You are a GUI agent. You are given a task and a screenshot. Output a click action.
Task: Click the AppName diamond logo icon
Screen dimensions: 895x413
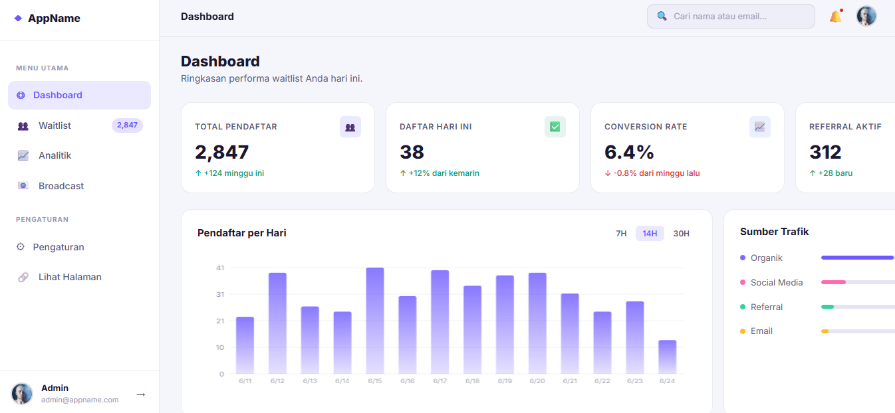coord(18,19)
